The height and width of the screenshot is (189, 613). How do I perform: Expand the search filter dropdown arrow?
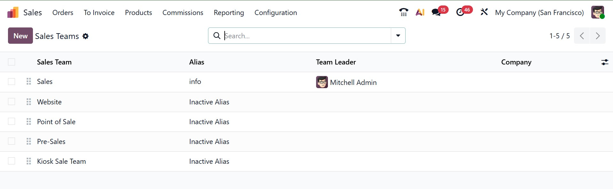click(398, 36)
